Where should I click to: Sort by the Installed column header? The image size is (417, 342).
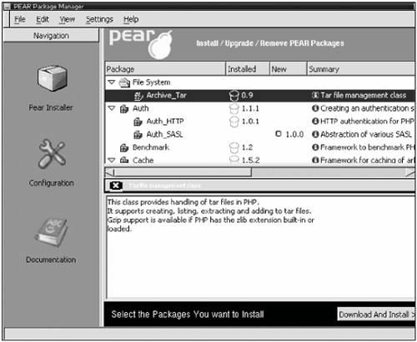248,69
